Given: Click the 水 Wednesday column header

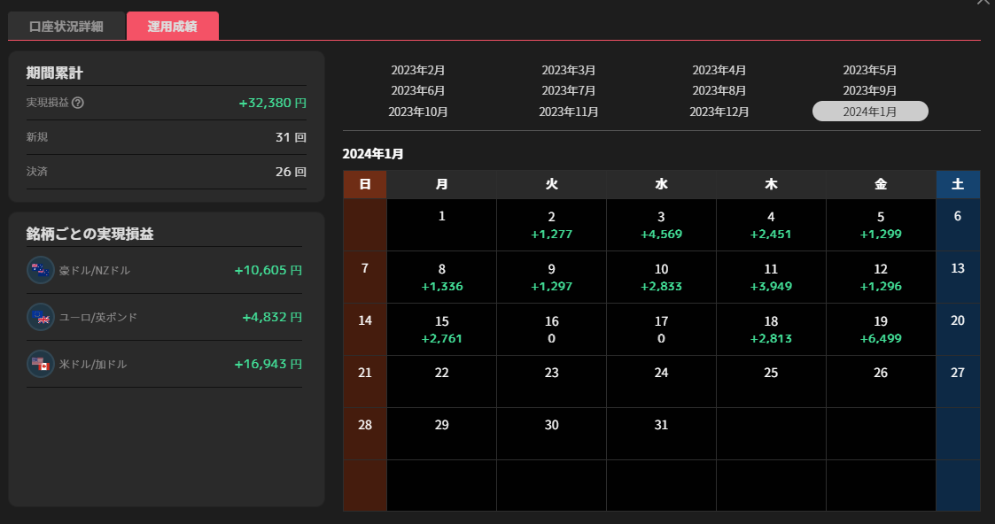Looking at the screenshot, I should (661, 184).
